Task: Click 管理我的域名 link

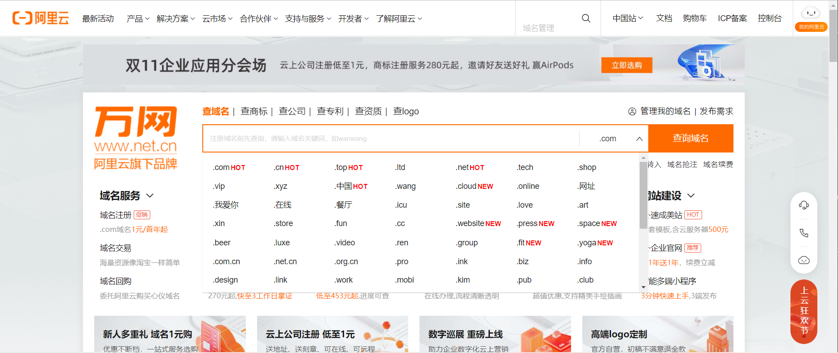Action: (x=665, y=111)
